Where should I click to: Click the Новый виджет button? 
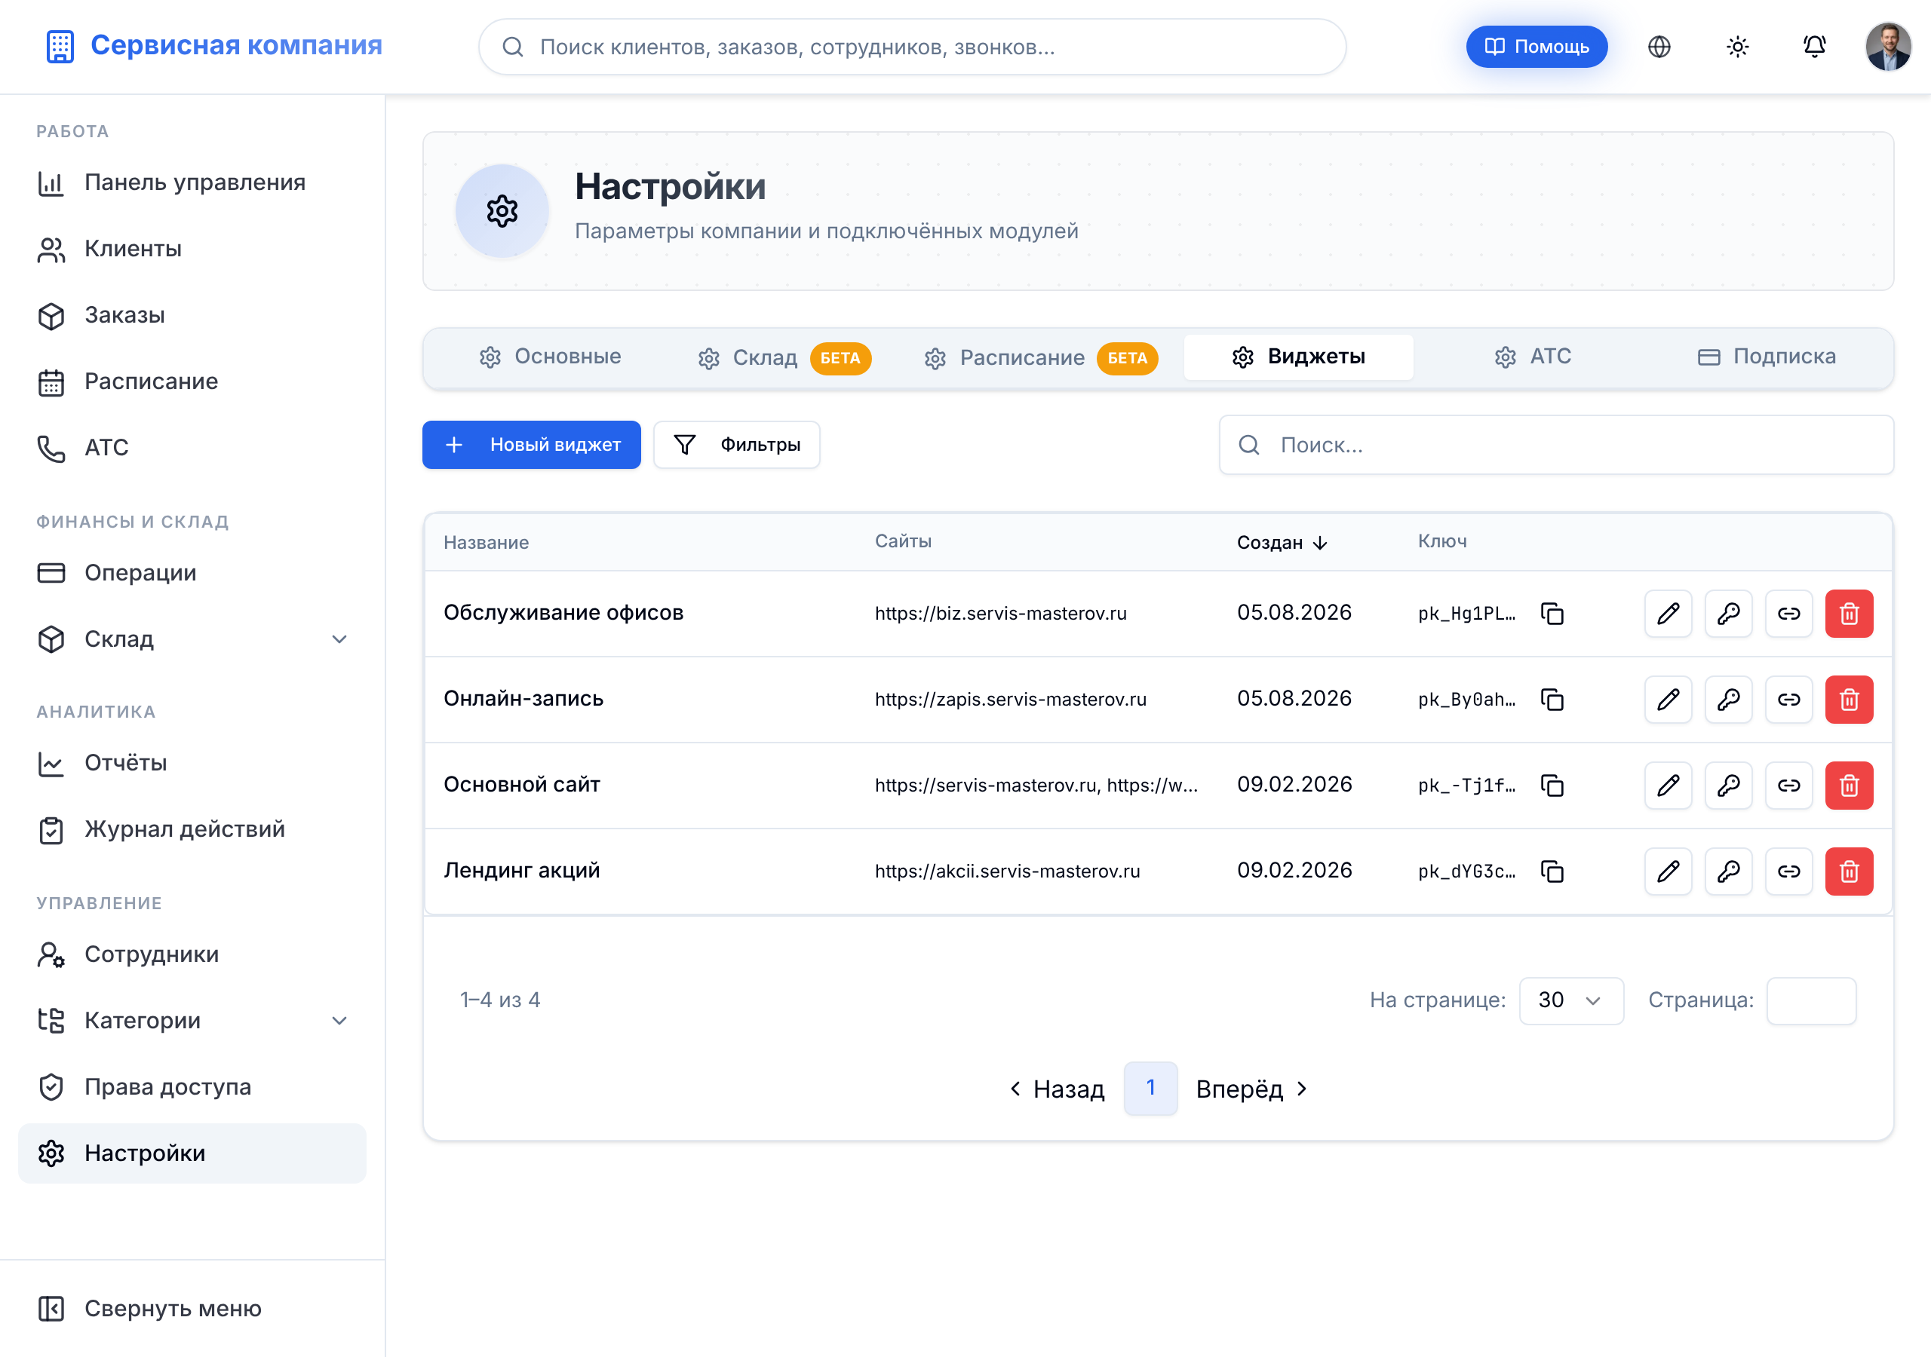[x=531, y=445]
